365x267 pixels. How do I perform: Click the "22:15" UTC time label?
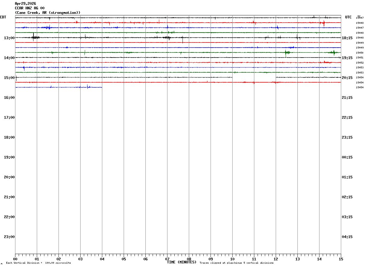click(347, 117)
